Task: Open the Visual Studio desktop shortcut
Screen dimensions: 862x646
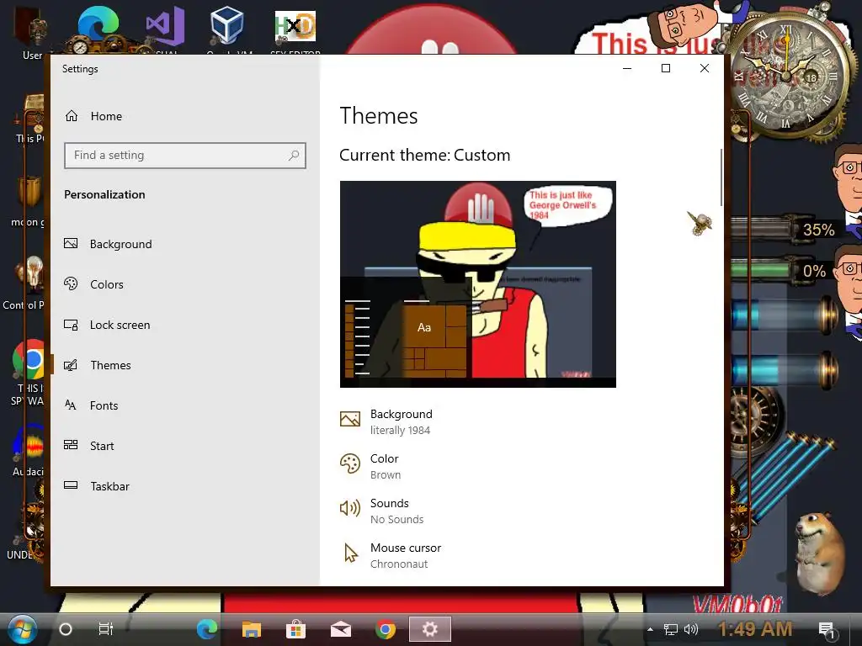Action: [166, 29]
